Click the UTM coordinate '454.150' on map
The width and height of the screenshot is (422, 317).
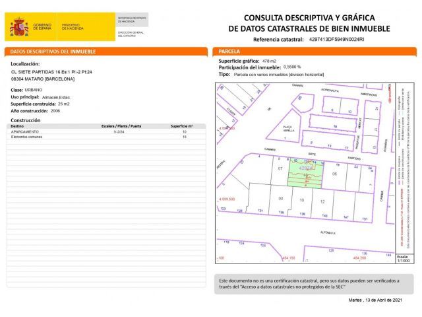pyautogui.click(x=289, y=258)
